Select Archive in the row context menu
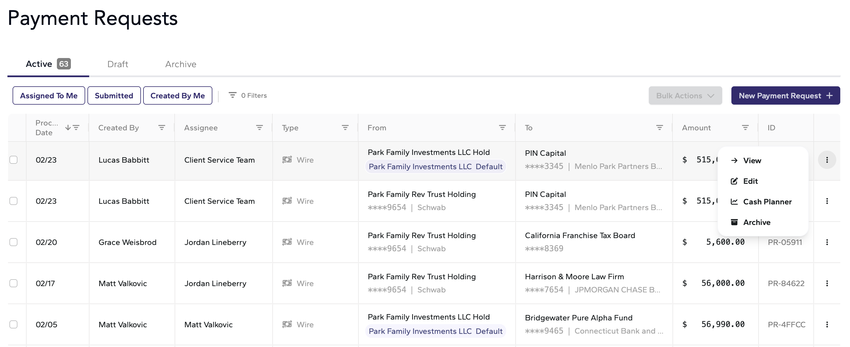Viewport: 850px width, 347px height. point(756,222)
